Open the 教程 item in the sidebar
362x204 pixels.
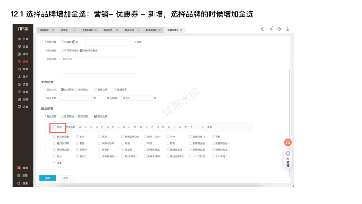coord(23,168)
